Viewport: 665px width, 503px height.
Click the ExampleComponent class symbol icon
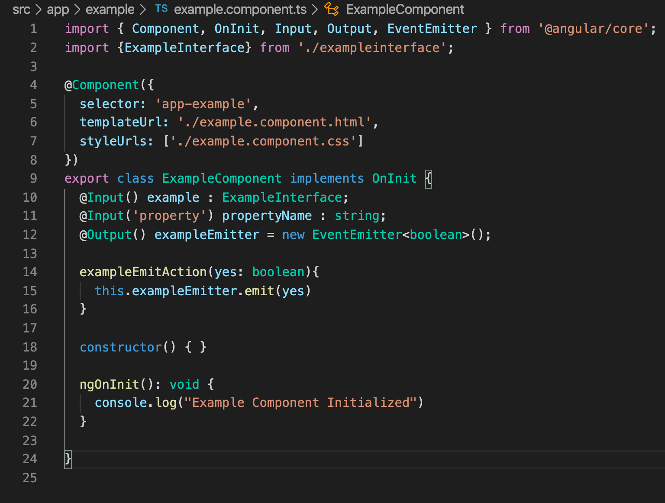click(332, 9)
